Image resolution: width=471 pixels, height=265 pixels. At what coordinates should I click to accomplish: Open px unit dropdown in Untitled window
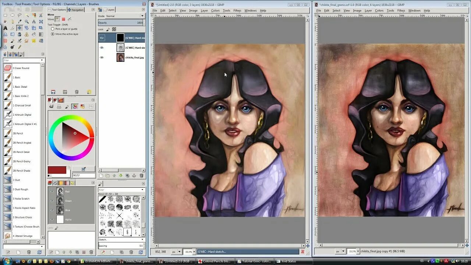click(x=177, y=252)
